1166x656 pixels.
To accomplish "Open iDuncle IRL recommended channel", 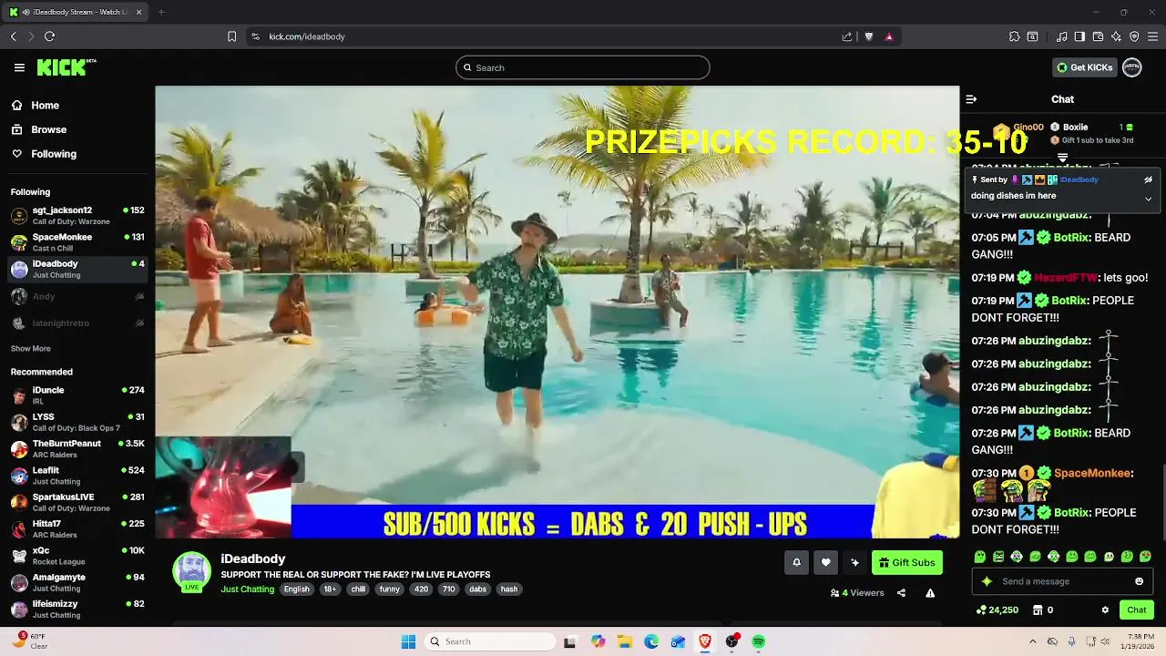I will tap(77, 395).
